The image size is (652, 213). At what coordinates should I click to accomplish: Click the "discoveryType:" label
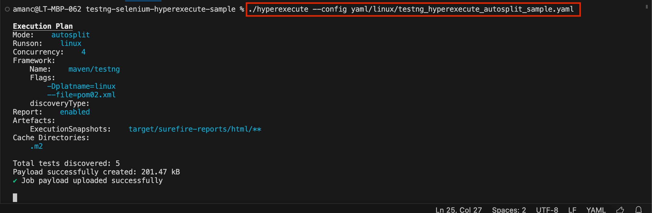[60, 103]
